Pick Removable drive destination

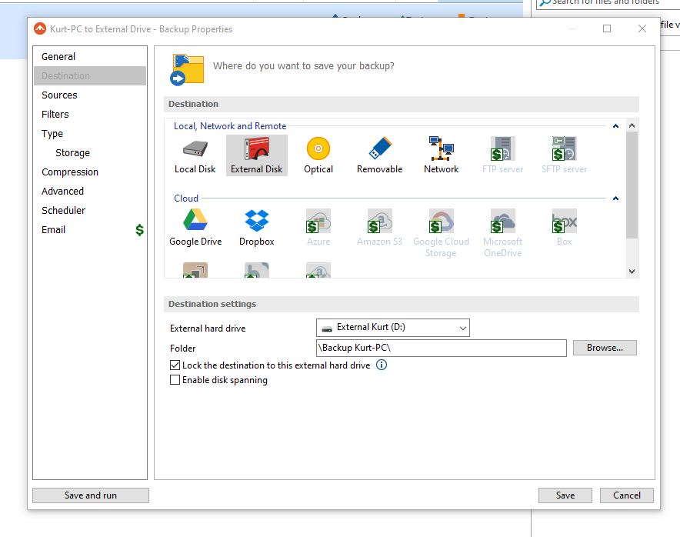point(379,155)
